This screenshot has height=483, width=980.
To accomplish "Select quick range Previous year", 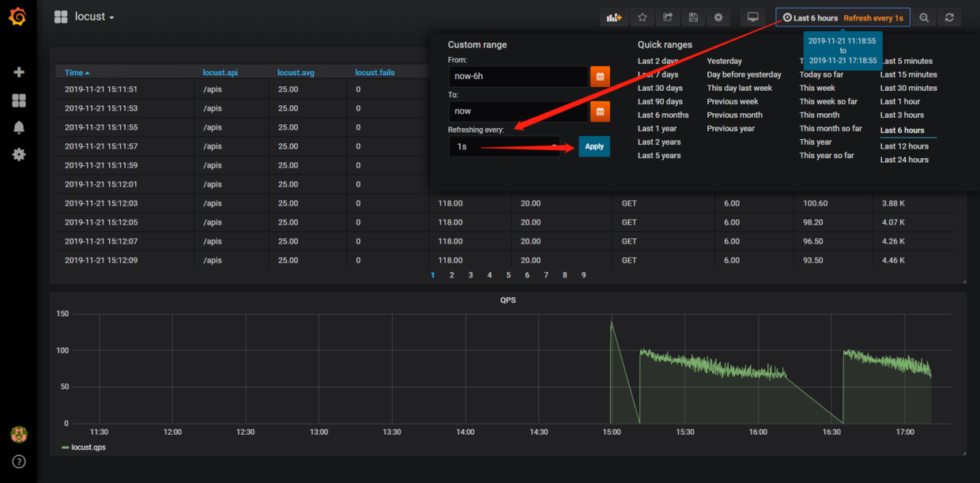I will coord(731,128).
